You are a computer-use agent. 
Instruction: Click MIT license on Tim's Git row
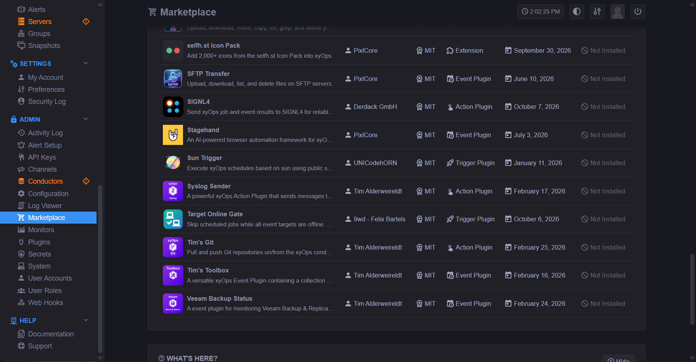[426, 247]
